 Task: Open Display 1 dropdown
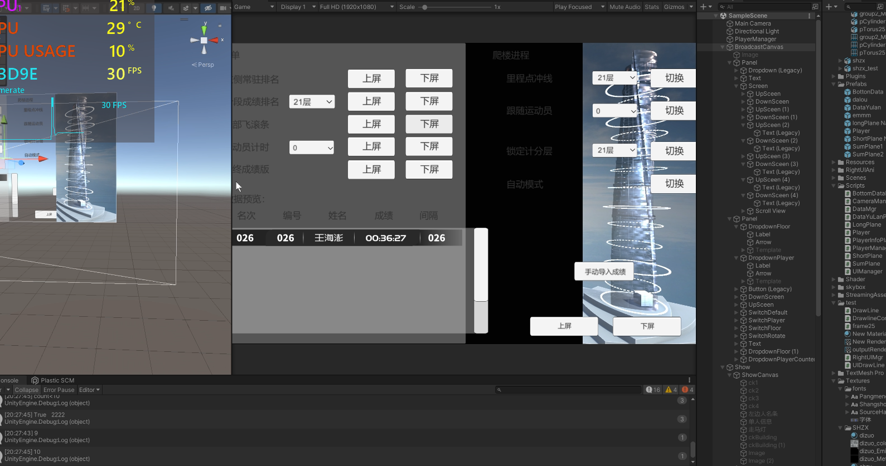pyautogui.click(x=297, y=7)
